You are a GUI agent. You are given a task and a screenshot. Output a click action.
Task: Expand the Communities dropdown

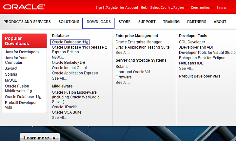pyautogui.click(x=202, y=8)
